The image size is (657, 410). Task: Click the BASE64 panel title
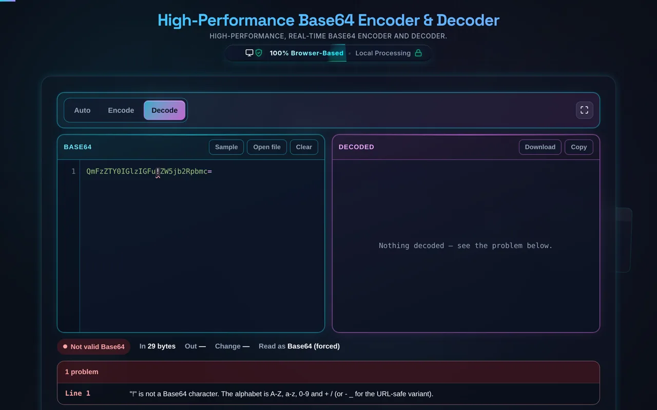[x=78, y=147]
